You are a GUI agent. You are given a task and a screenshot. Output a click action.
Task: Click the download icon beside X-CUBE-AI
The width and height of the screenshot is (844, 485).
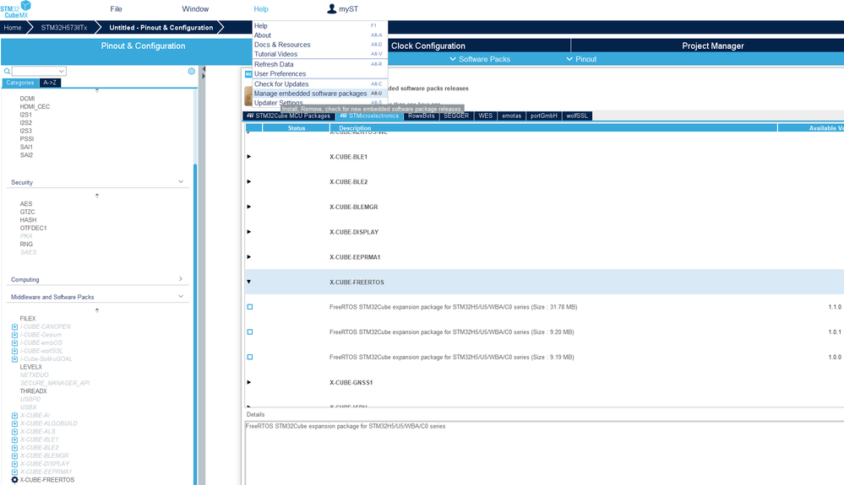tap(14, 415)
